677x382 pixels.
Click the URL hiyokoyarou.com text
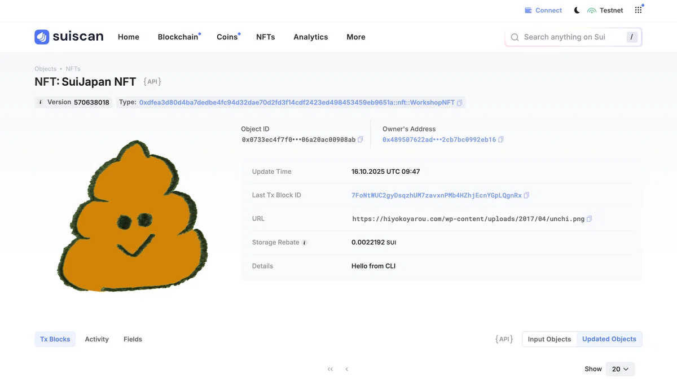coord(468,219)
